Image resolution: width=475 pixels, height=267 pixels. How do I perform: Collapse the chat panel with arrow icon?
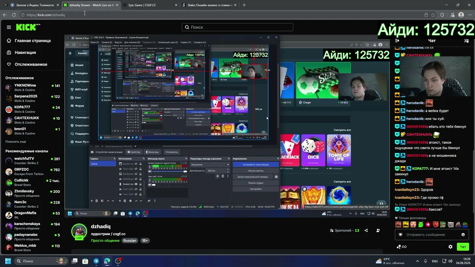pos(397,40)
